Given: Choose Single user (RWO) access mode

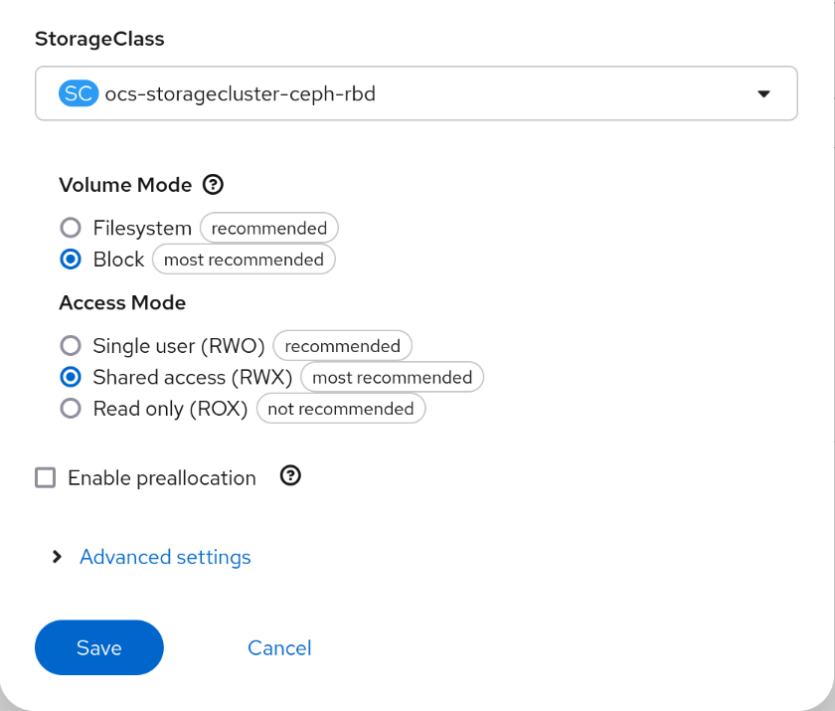Looking at the screenshot, I should point(71,346).
